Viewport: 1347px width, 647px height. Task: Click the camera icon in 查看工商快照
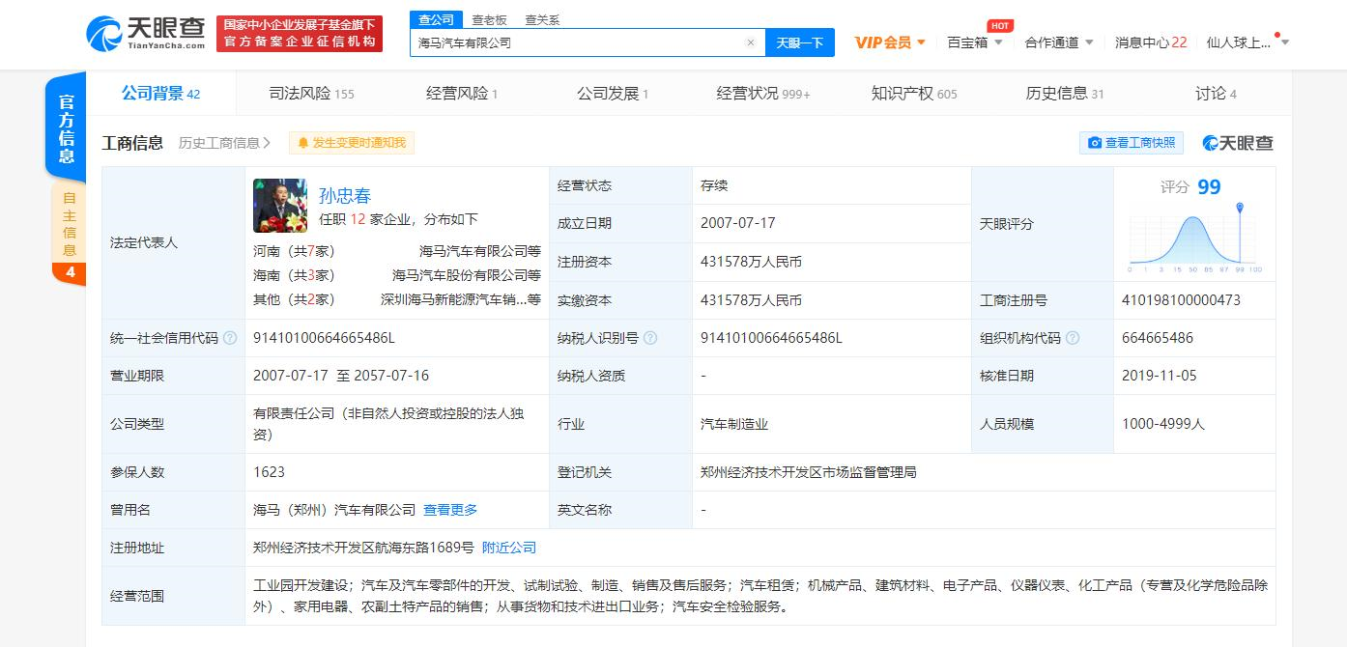[x=1095, y=143]
